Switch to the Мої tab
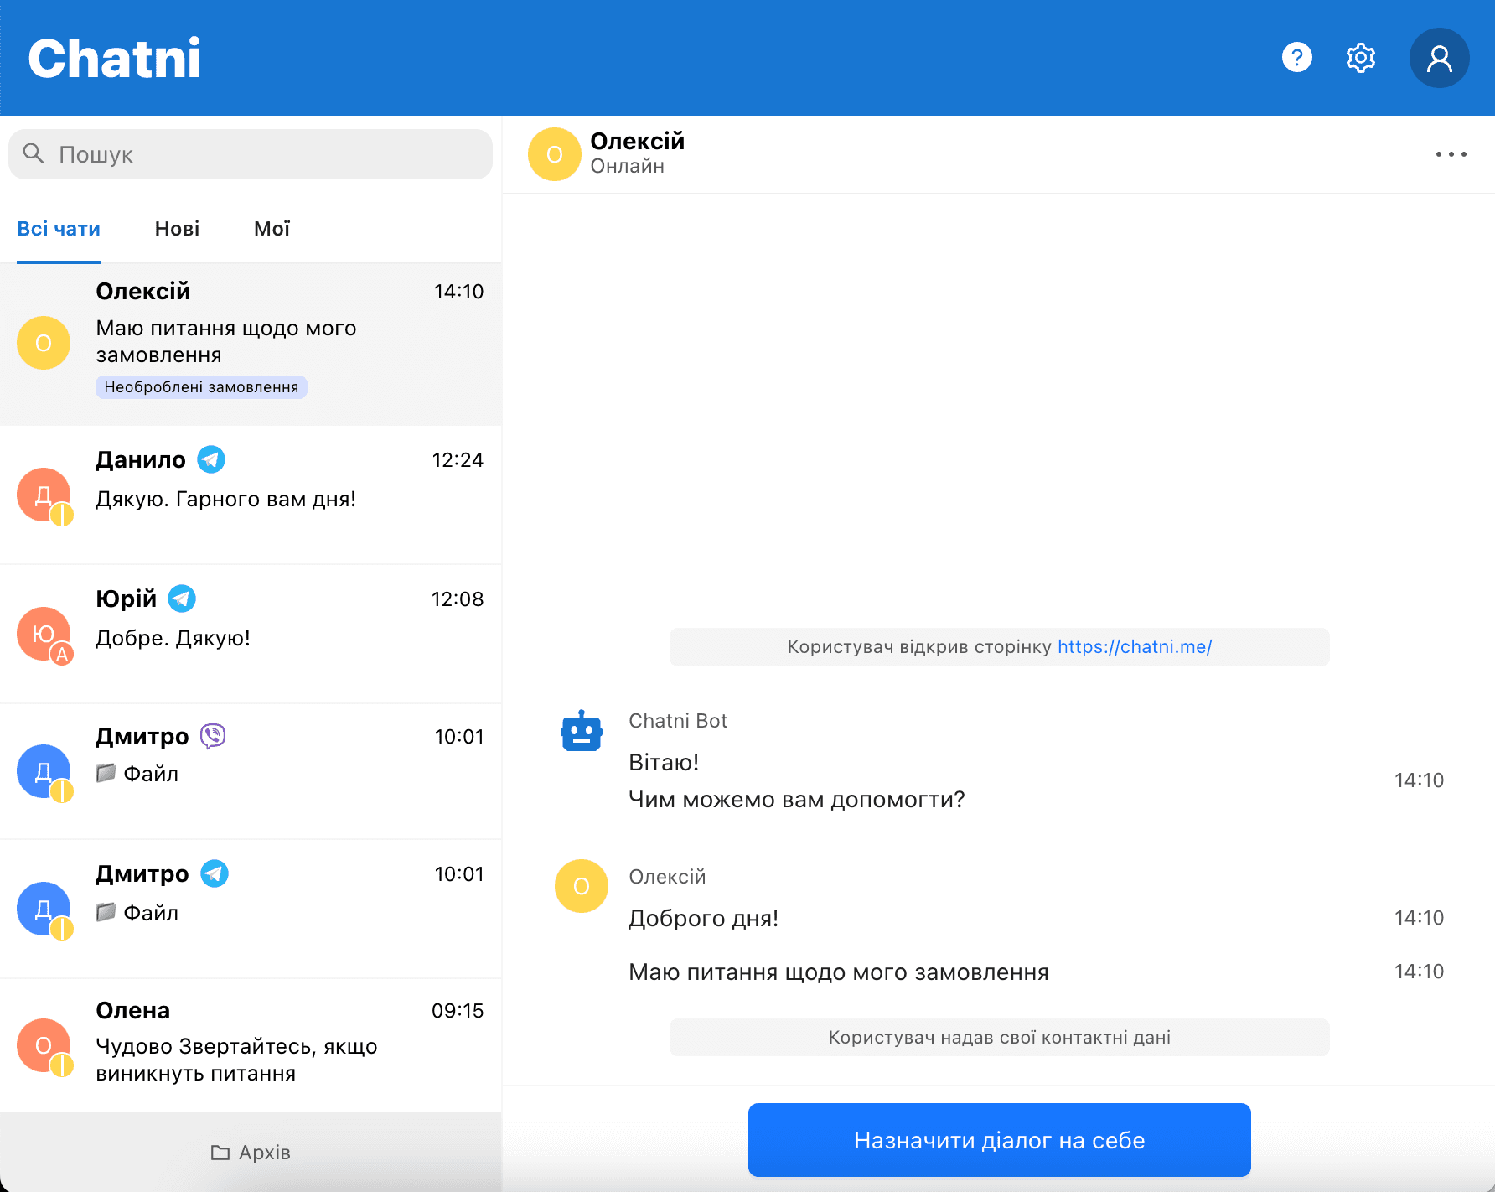 [272, 229]
